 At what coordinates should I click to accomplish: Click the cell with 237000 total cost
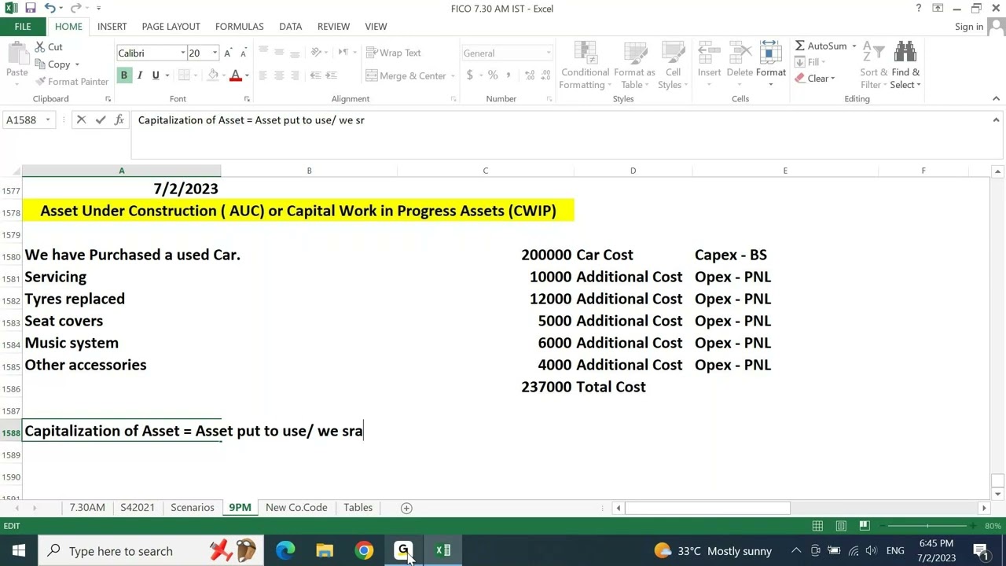pyautogui.click(x=486, y=387)
